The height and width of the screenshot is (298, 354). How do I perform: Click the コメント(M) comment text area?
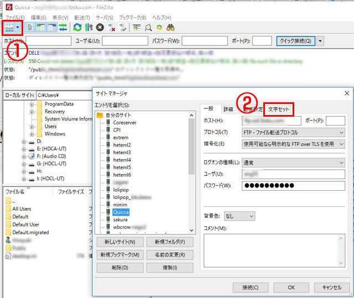pyautogui.click(x=274, y=250)
